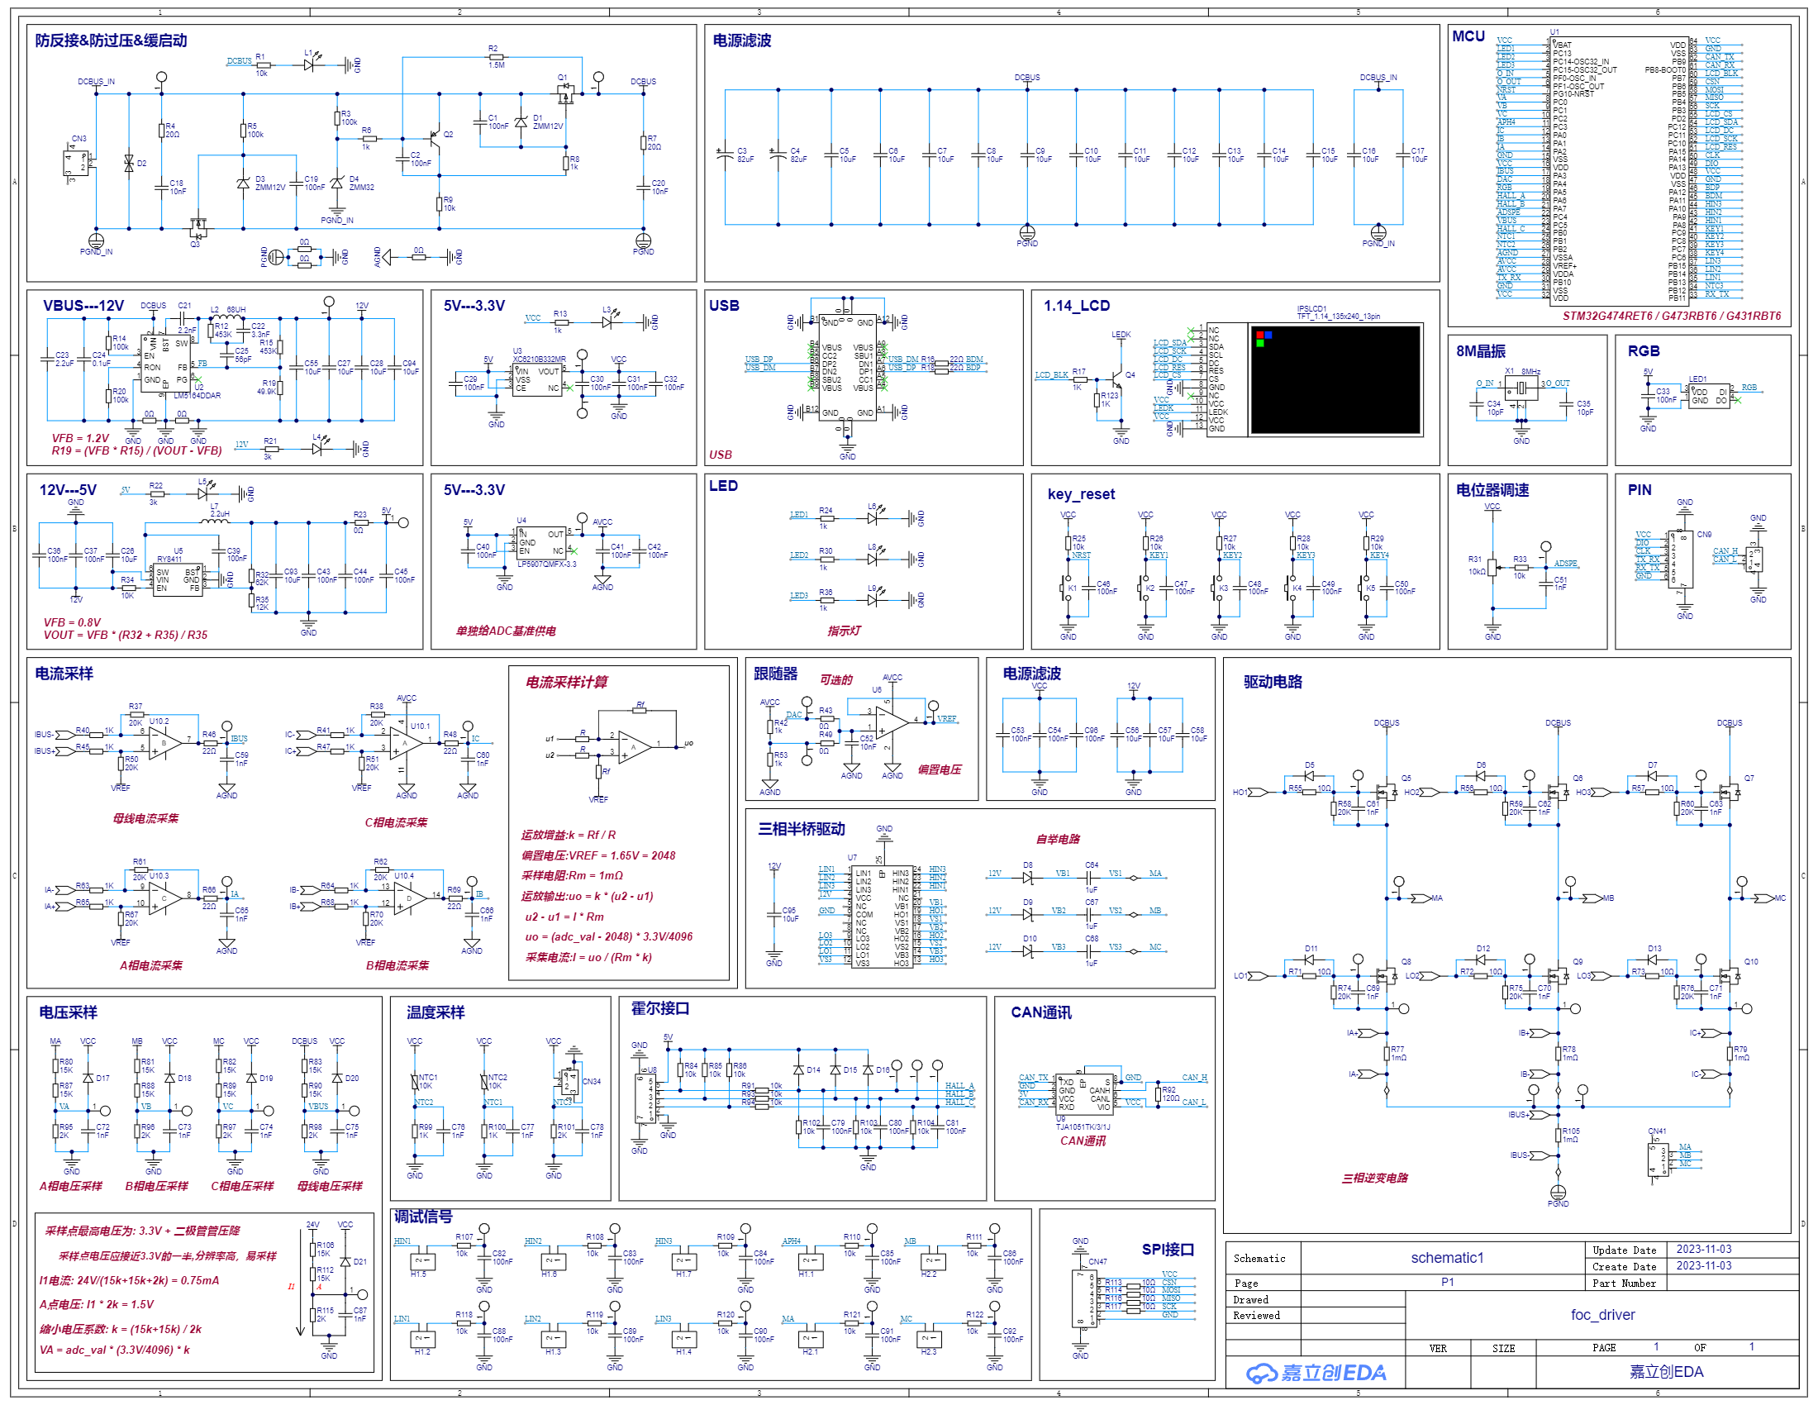Click the Part Number field label
Viewport: 1818px width, 1405px height.
click(x=1624, y=1284)
